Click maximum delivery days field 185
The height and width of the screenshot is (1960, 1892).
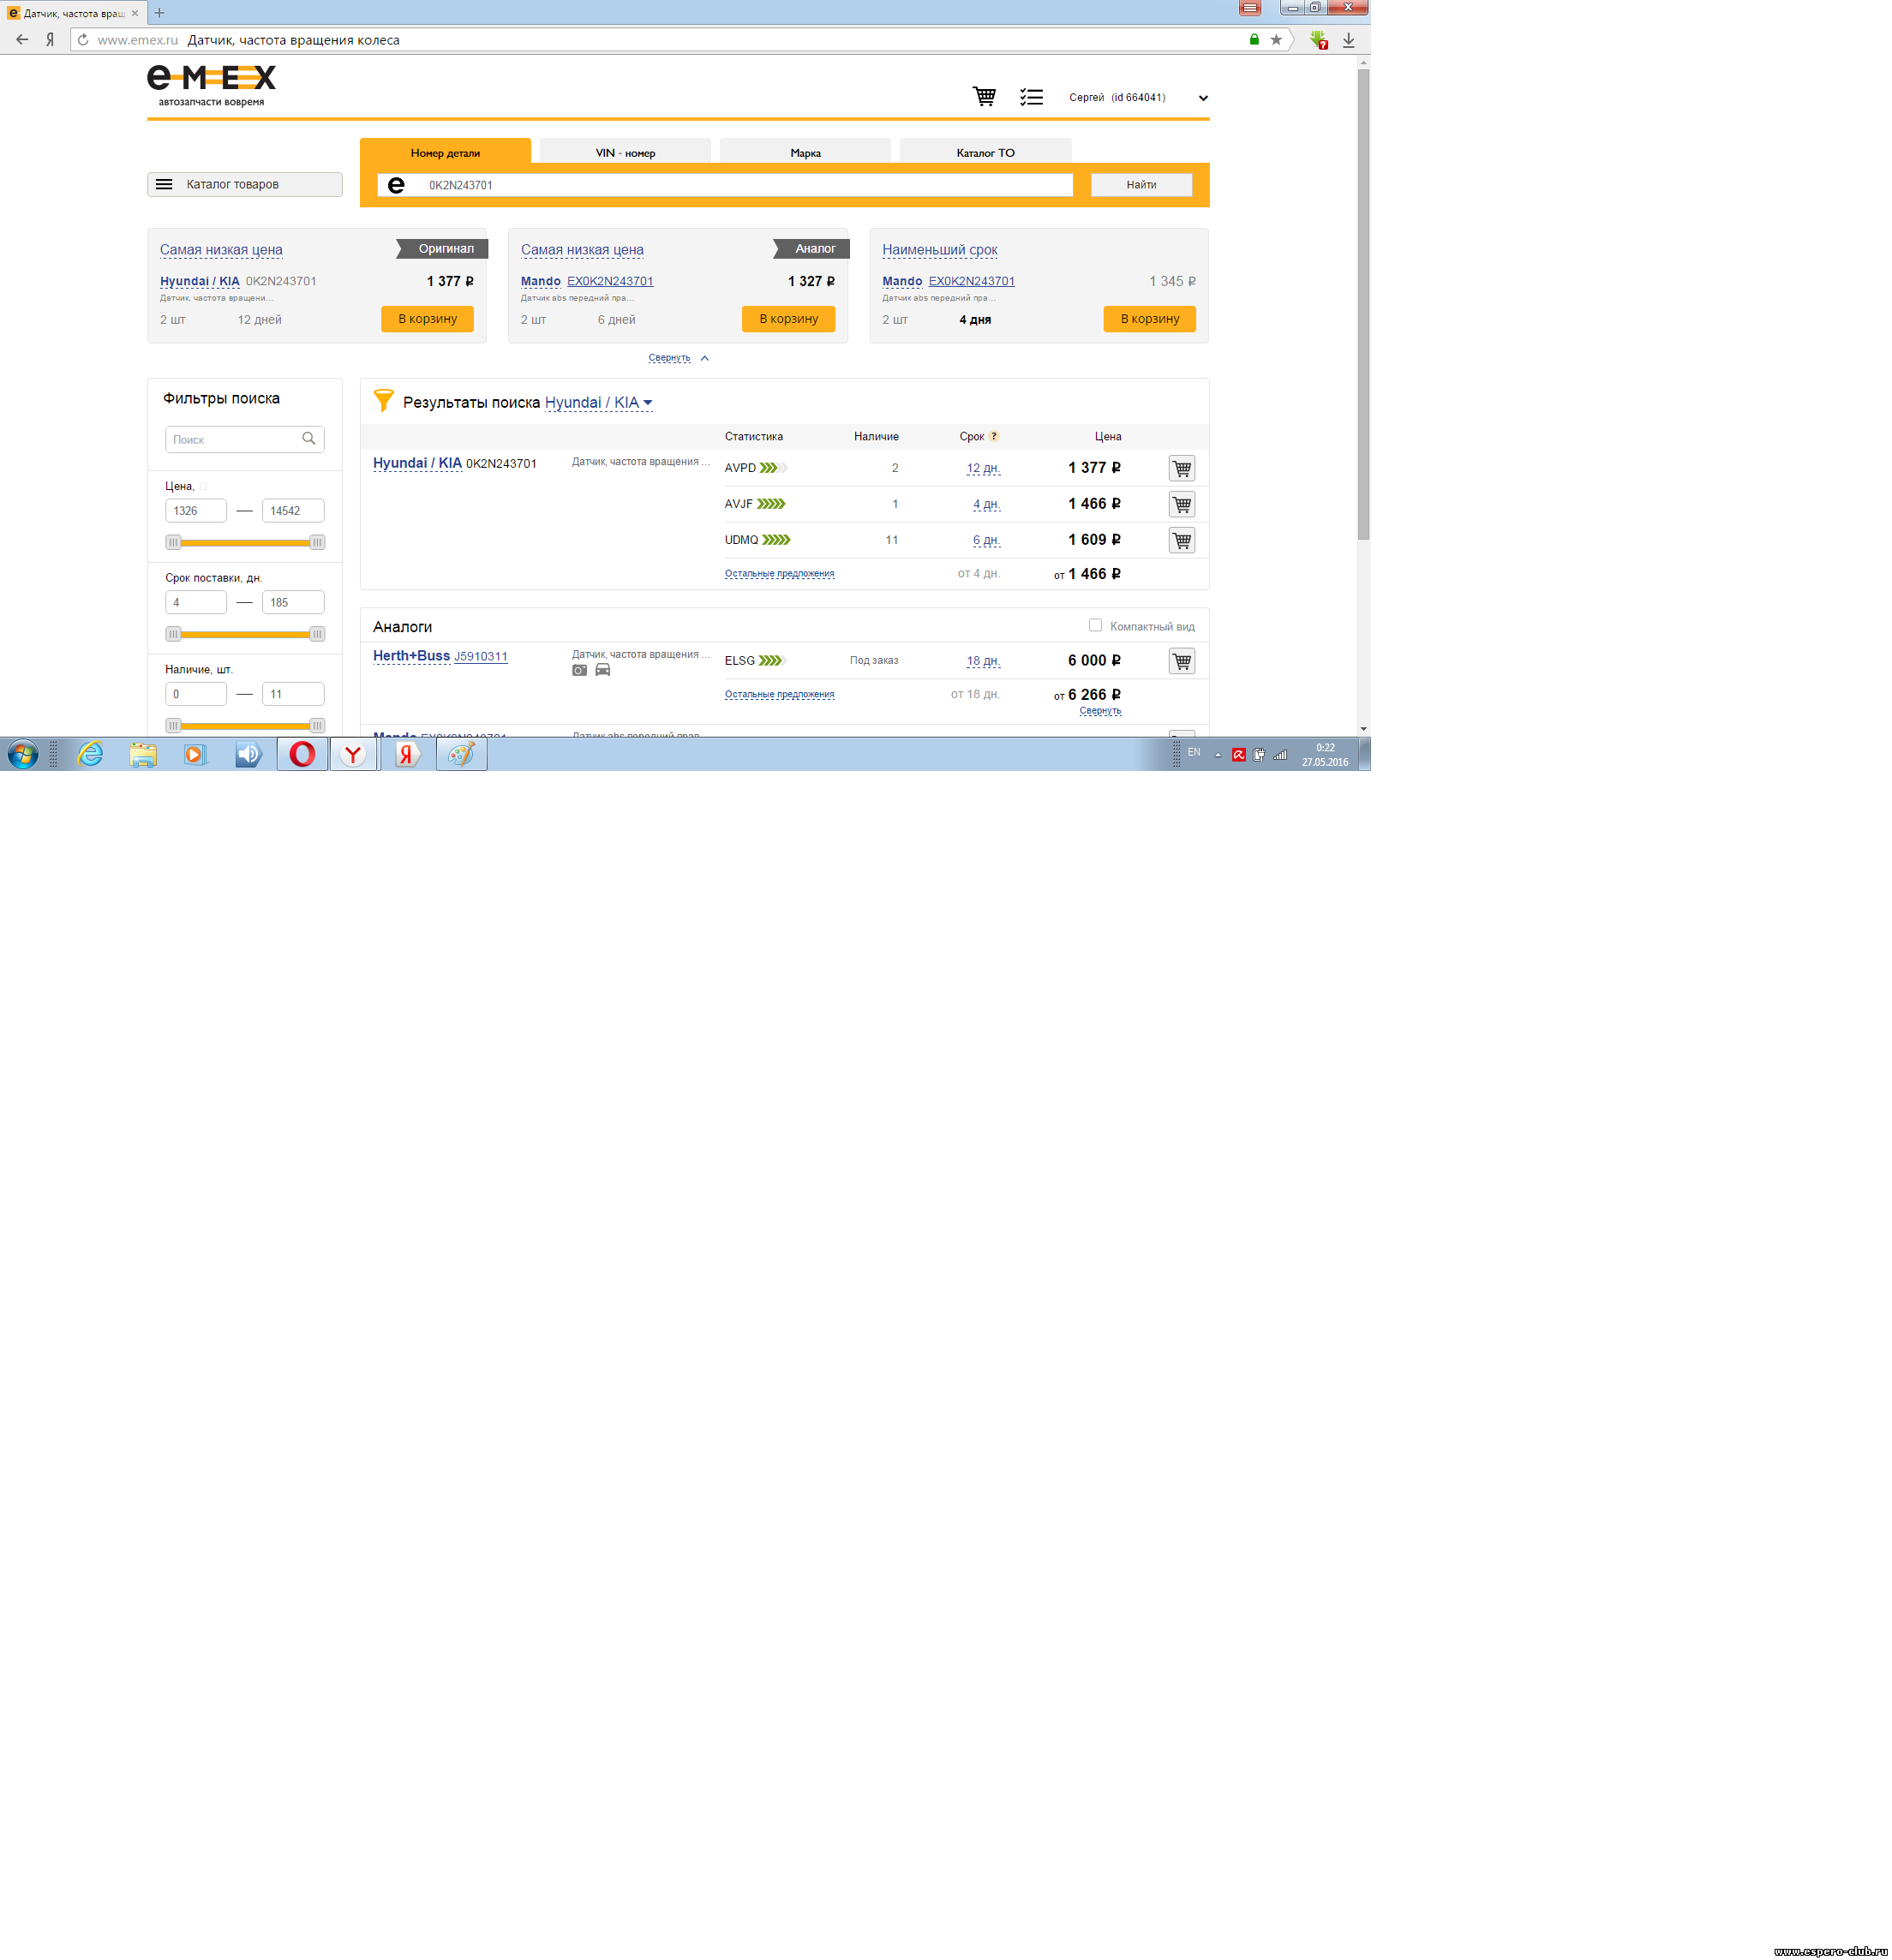pyautogui.click(x=293, y=603)
